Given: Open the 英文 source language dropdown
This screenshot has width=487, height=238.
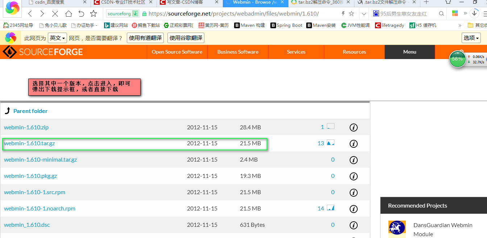Looking at the screenshot, I should click(58, 38).
